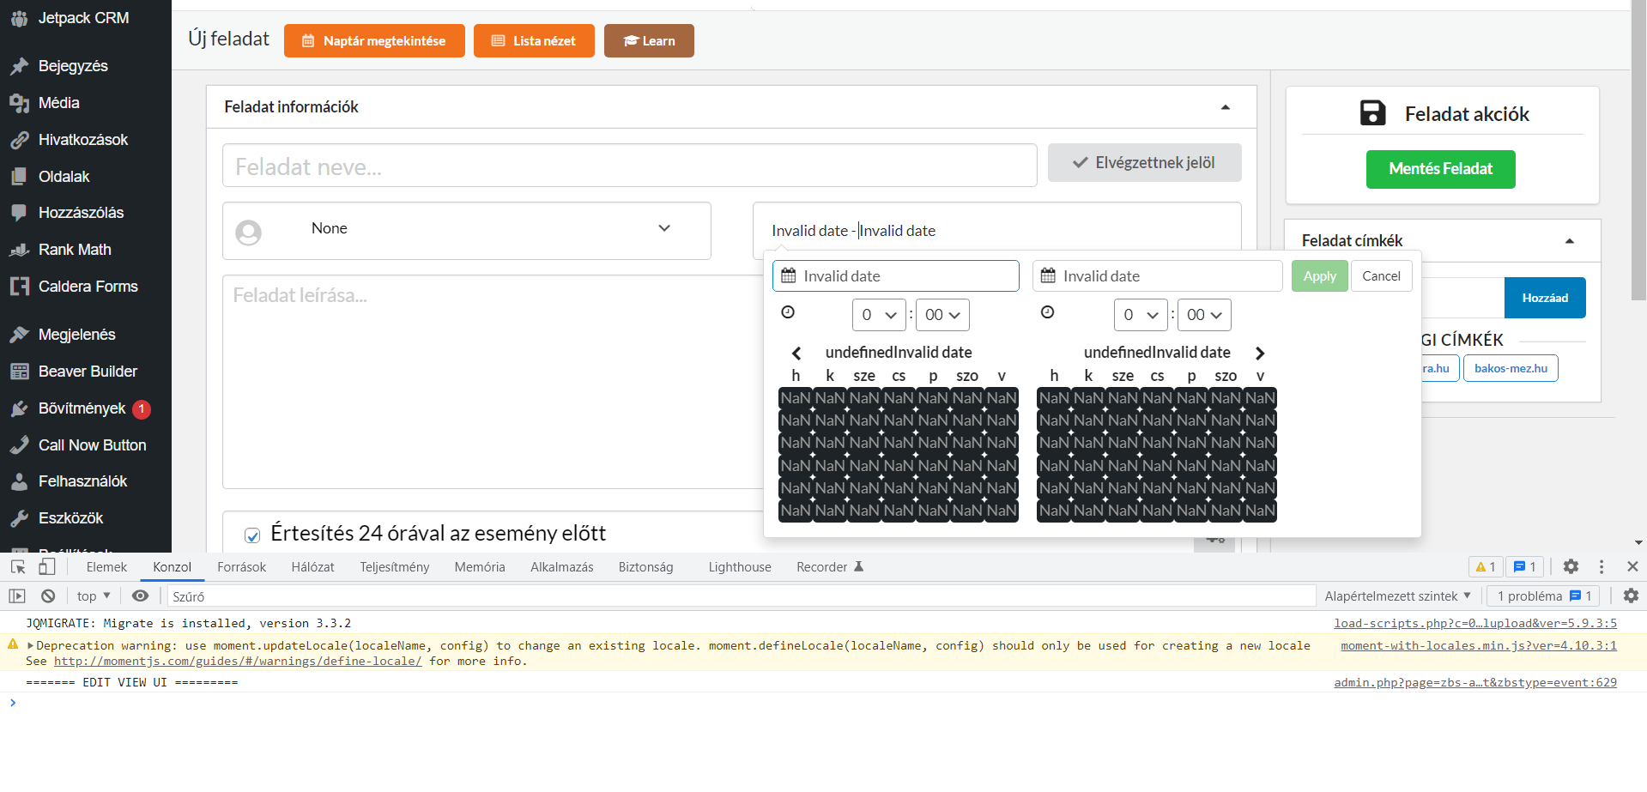
Task: Switch to the Biztonság tab
Action: point(645,567)
